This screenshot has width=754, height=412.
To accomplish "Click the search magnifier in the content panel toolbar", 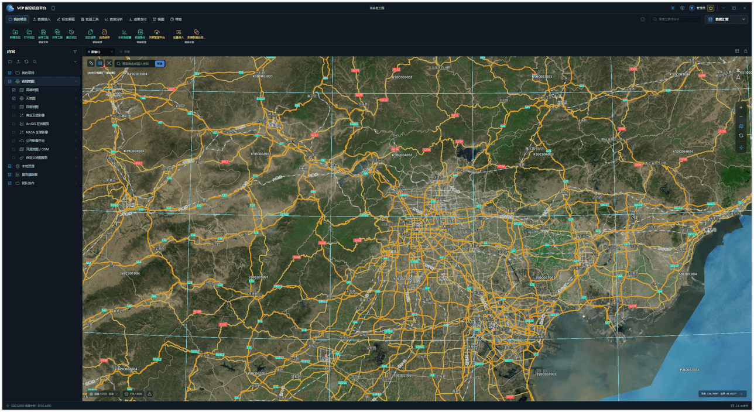I will (x=35, y=61).
